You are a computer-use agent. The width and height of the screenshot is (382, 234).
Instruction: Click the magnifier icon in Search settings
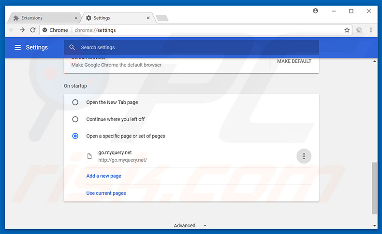tap(72, 47)
